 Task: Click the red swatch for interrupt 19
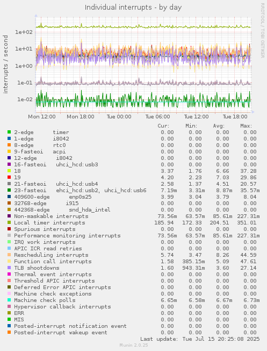(x=9, y=177)
